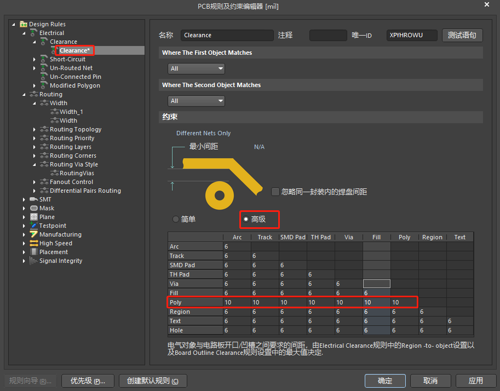Expand the SMT tree node
This screenshot has width=500, height=391.
[24, 200]
